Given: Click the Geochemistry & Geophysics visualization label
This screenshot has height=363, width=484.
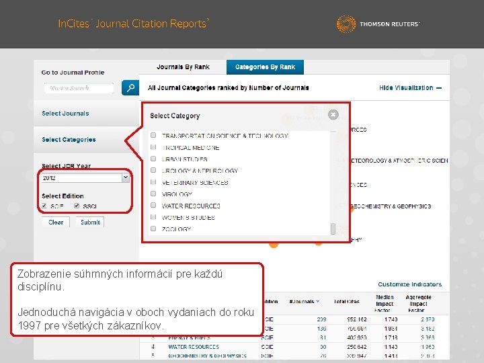Looking at the screenshot, I should coord(391,206).
